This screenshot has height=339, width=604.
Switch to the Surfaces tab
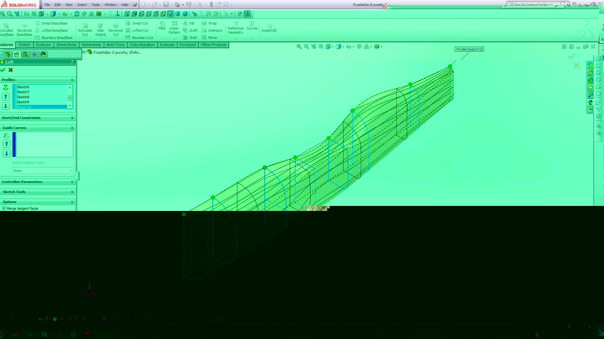(43, 45)
